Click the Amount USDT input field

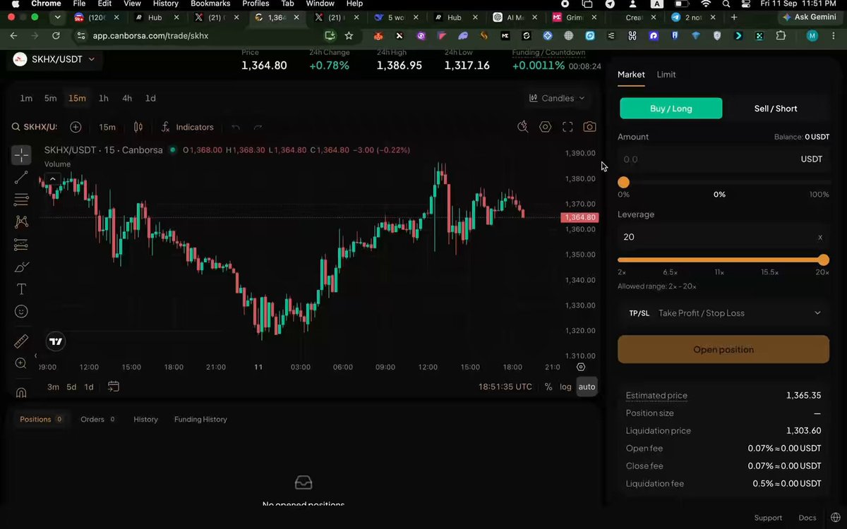[723, 159]
